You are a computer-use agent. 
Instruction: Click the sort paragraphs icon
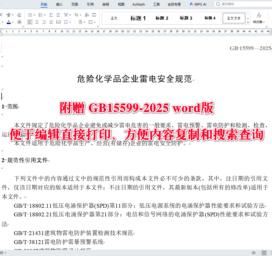(x=88, y=15)
